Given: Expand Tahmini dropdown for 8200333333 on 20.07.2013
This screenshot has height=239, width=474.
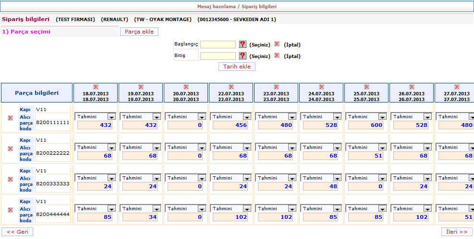Looking at the screenshot, I should point(201,178).
